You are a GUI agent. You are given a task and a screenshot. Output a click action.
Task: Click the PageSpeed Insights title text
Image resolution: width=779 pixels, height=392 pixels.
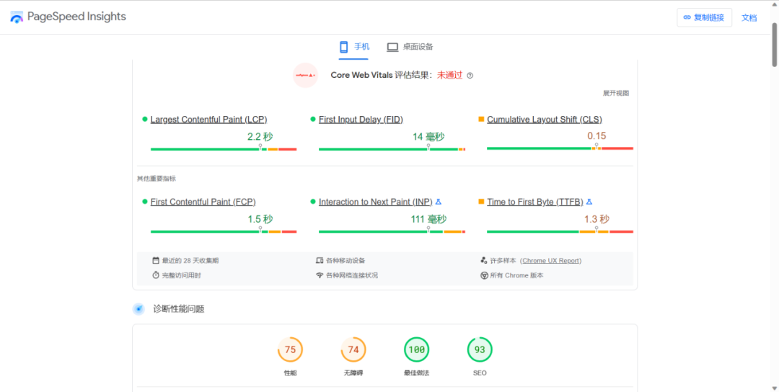pyautogui.click(x=76, y=17)
